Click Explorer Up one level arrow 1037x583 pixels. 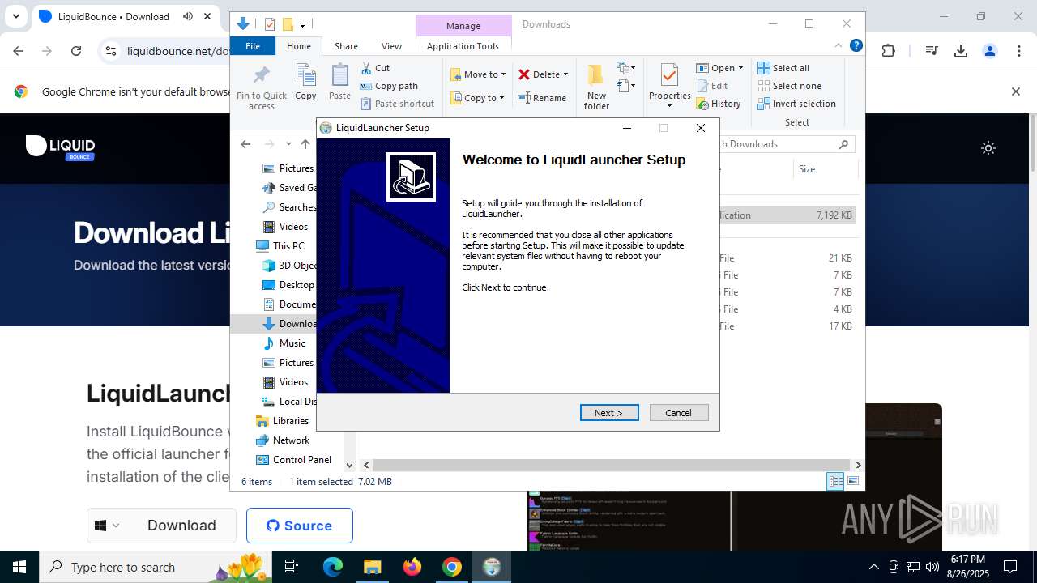tap(305, 144)
